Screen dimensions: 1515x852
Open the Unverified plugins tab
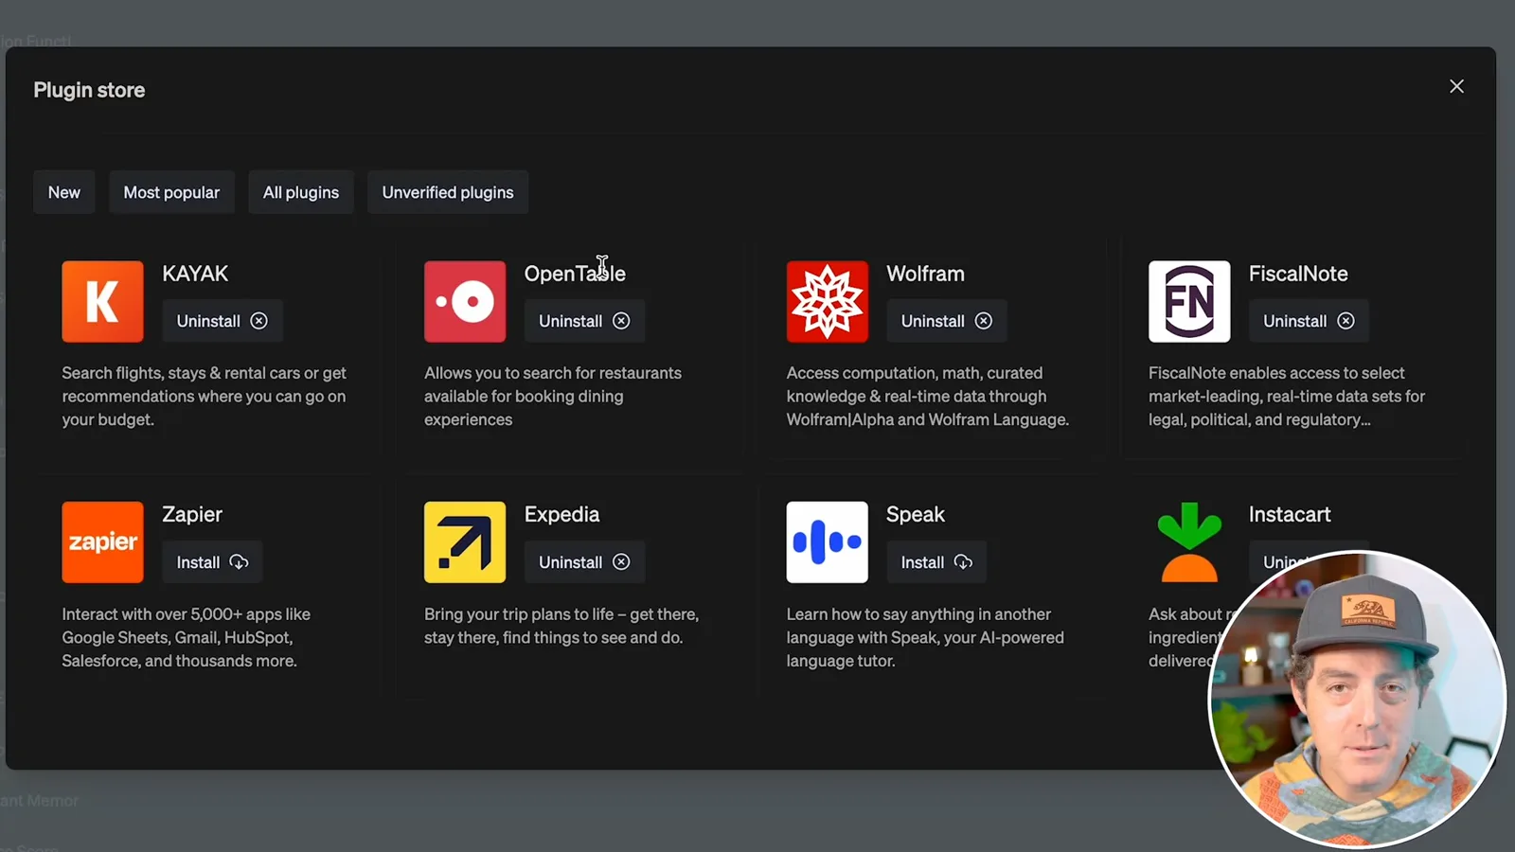coord(448,192)
